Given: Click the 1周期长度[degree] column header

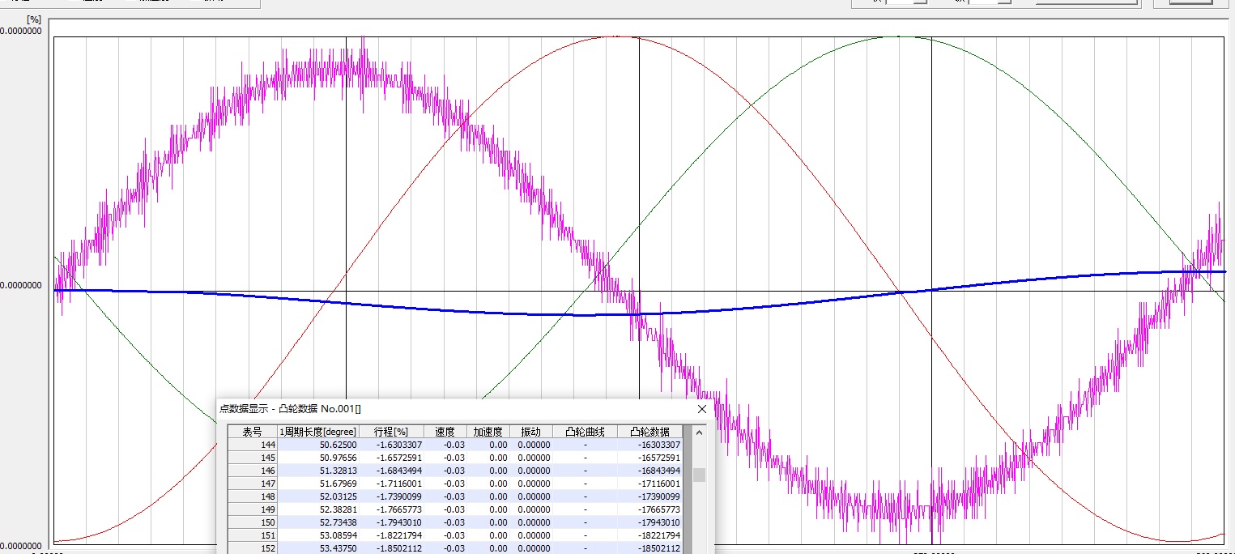Looking at the screenshot, I should coord(318,432).
